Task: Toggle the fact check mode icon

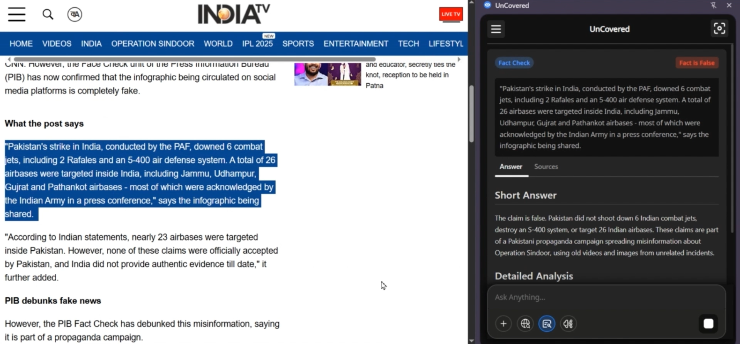Action: point(547,324)
